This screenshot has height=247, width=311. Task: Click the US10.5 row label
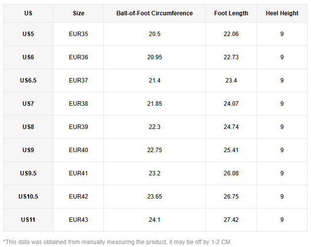pyautogui.click(x=28, y=197)
